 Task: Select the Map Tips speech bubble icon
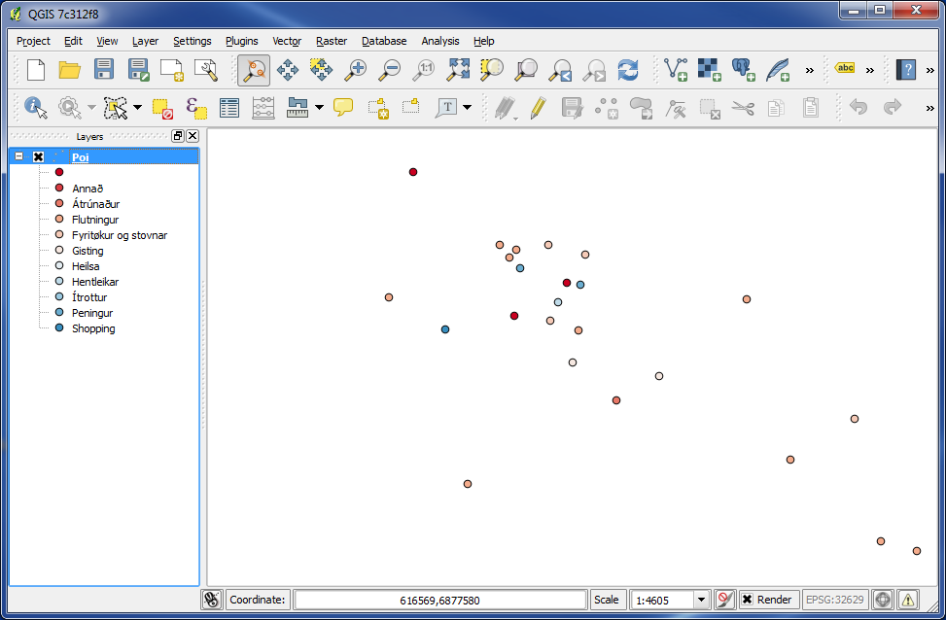(343, 107)
